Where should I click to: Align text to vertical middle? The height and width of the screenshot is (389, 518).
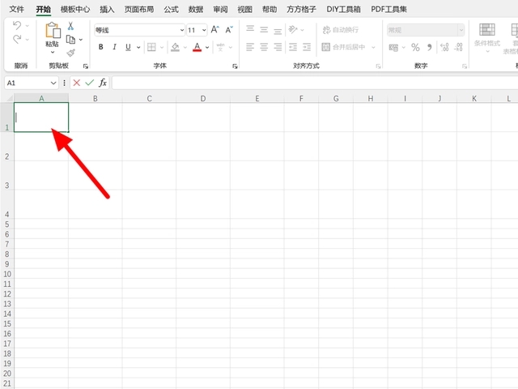pos(264,30)
